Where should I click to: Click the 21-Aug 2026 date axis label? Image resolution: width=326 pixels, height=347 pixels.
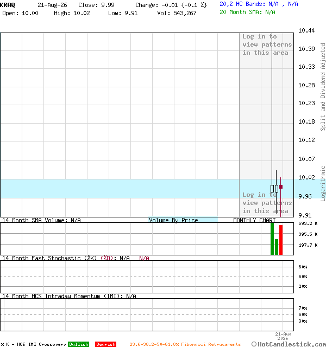pyautogui.click(x=283, y=336)
